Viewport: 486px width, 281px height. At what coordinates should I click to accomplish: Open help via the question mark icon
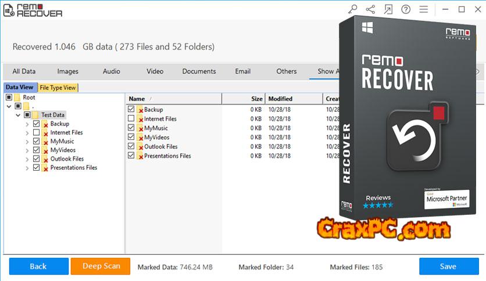pyautogui.click(x=406, y=9)
